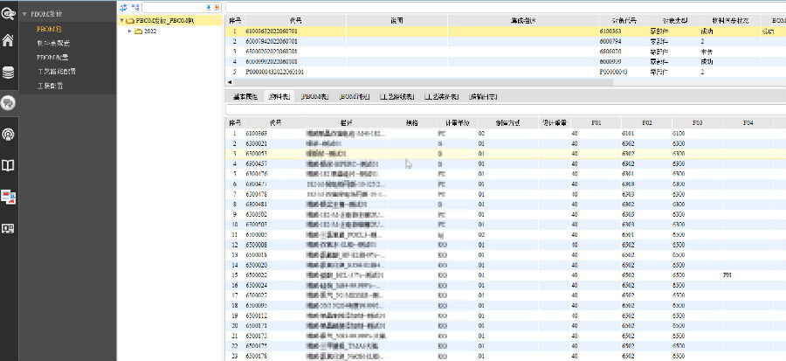Click the ID card icon in sidebar

click(8, 228)
